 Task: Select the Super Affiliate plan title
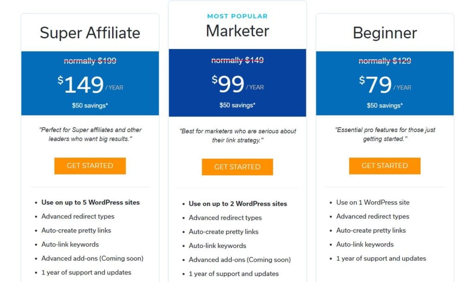90,33
